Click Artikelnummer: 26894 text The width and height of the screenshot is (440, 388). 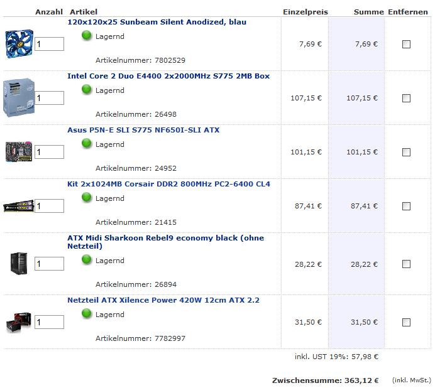[x=136, y=284]
